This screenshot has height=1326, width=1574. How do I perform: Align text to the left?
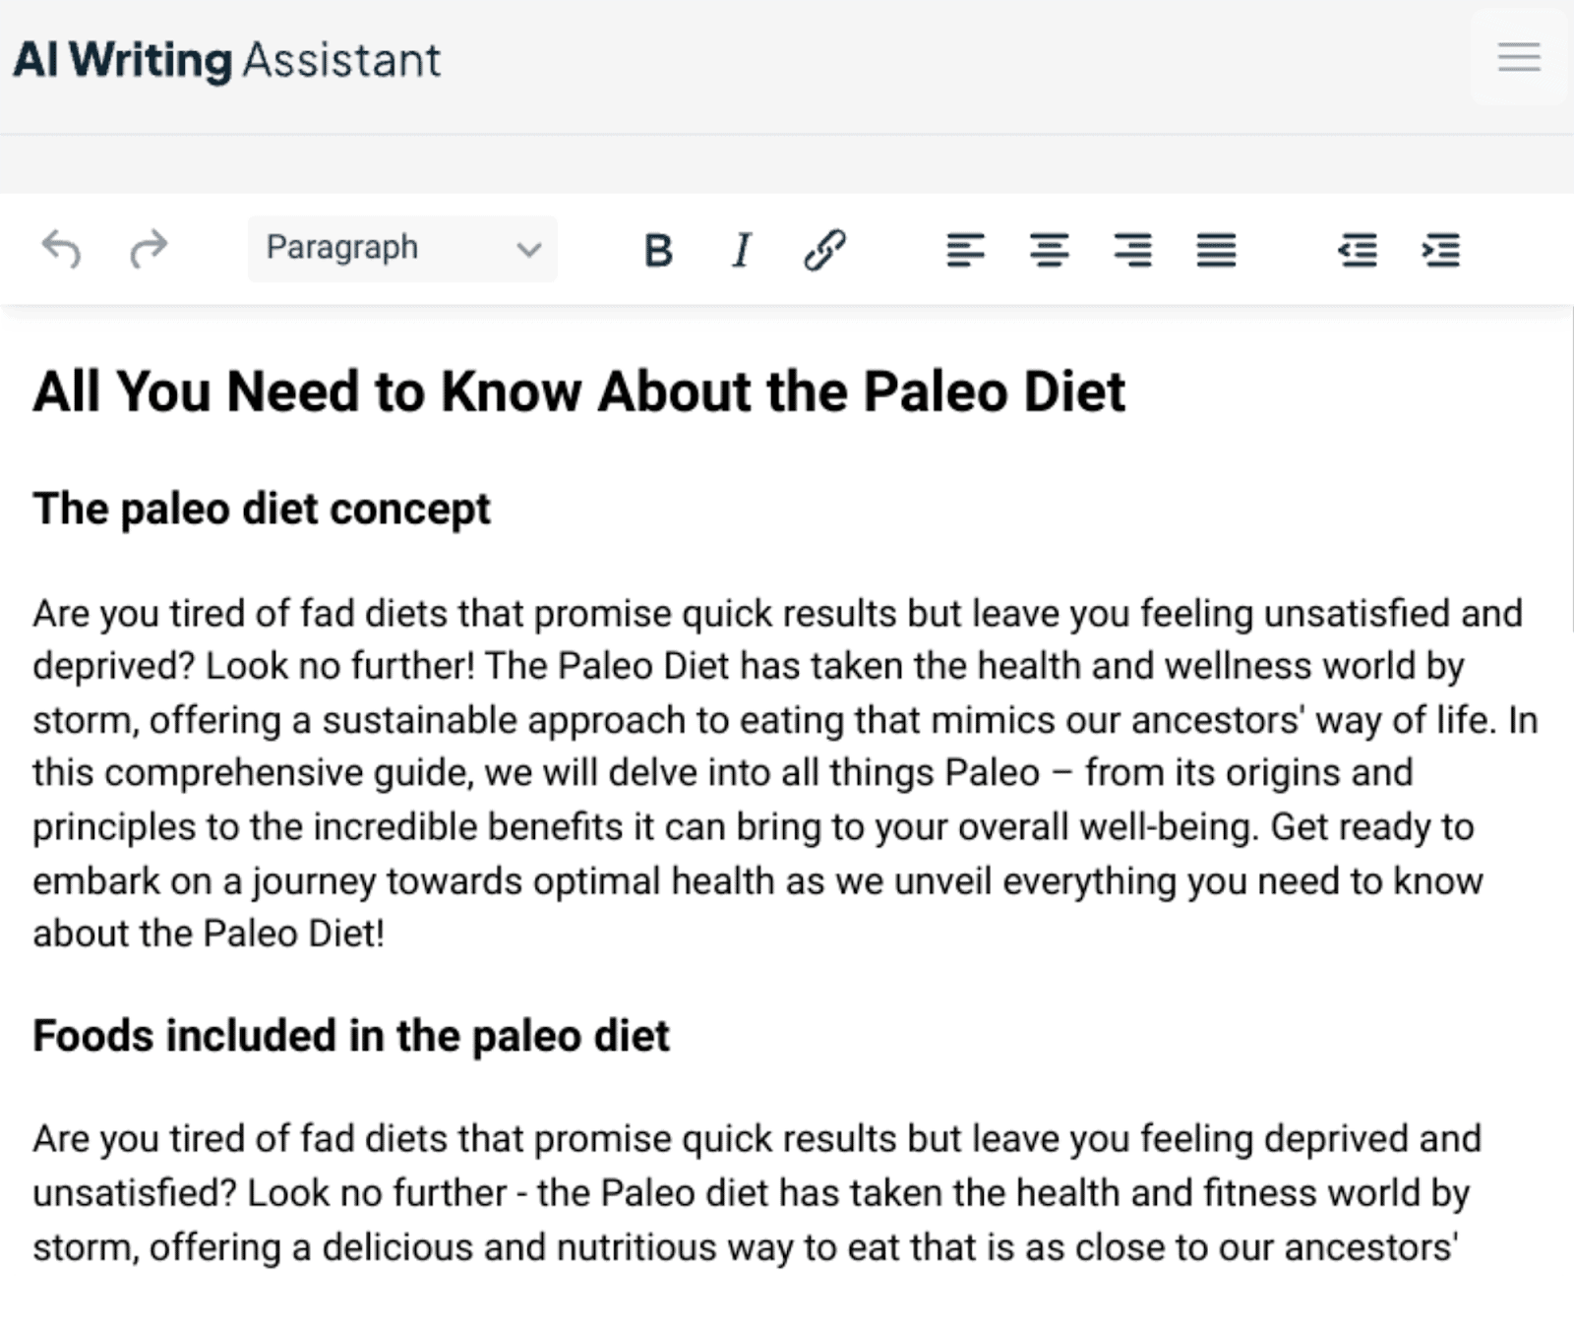click(967, 249)
